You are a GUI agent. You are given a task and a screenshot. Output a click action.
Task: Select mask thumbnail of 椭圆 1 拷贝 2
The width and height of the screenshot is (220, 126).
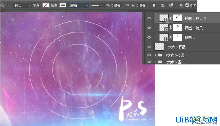[x=177, y=18]
